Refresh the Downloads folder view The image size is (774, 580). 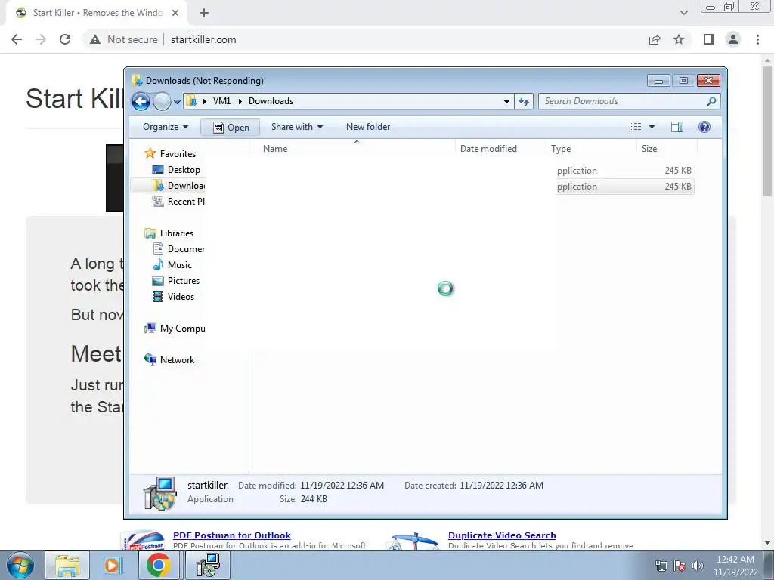click(x=523, y=102)
